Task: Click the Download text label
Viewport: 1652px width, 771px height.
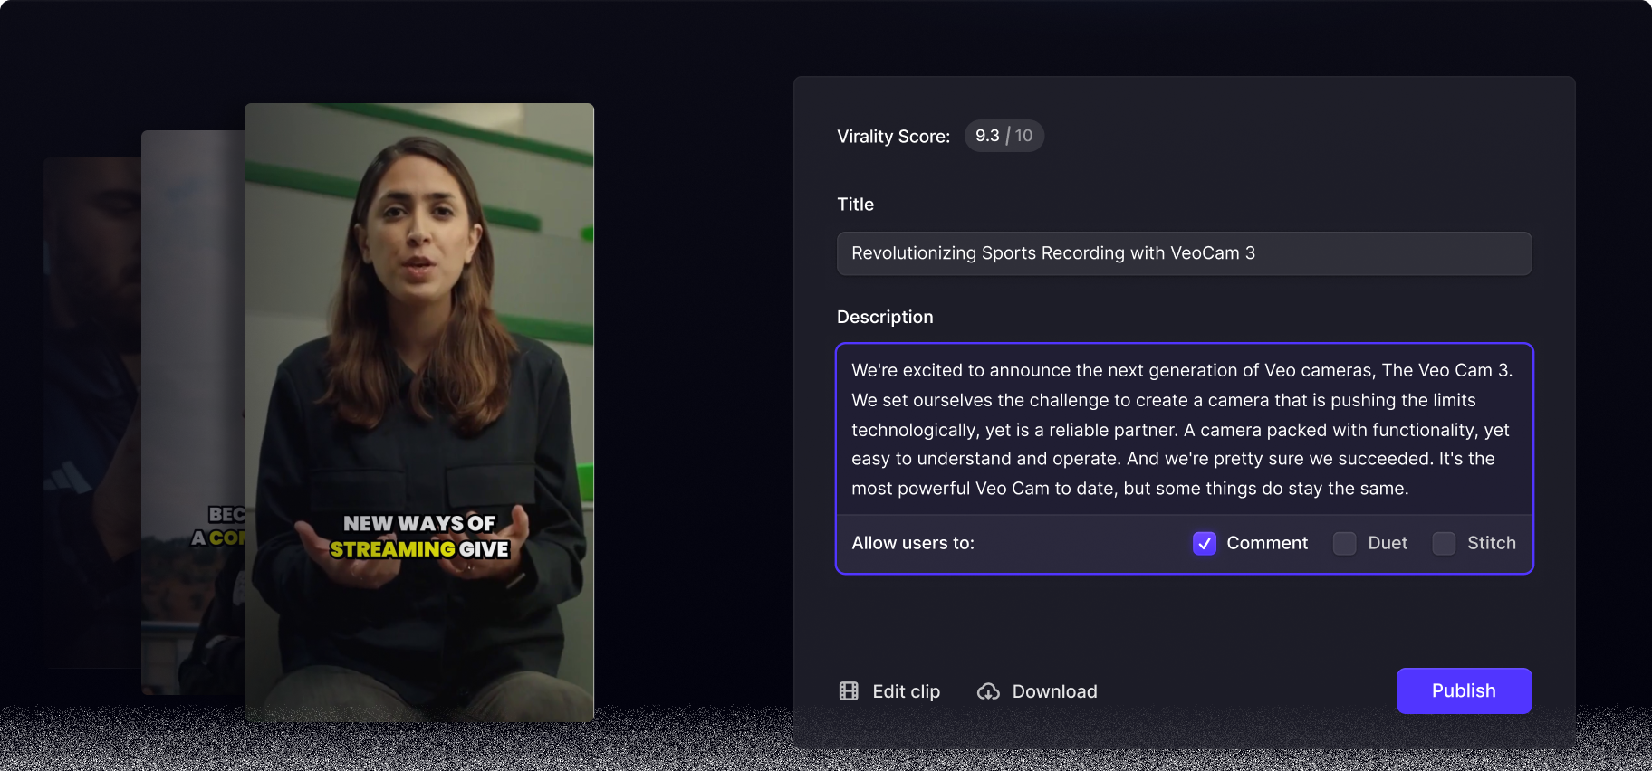Action: 1054,691
